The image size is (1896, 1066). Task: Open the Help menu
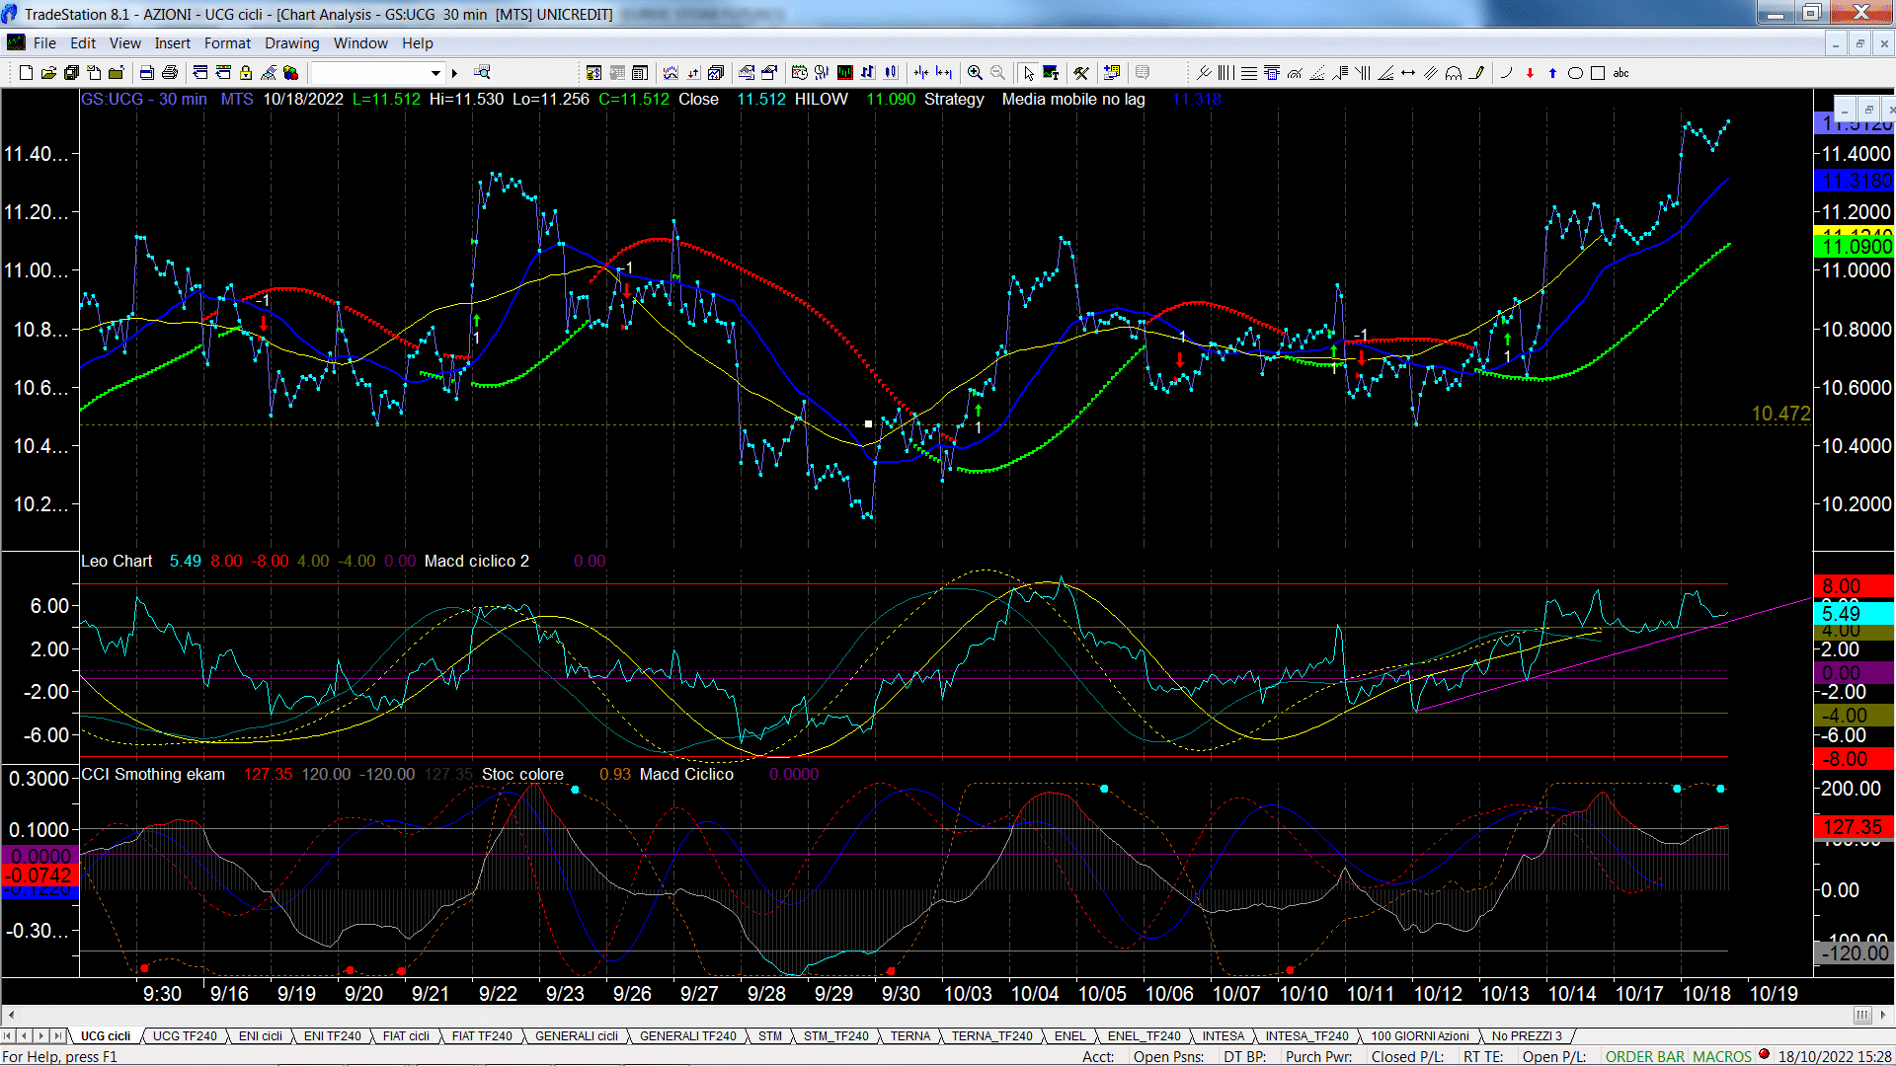[418, 43]
